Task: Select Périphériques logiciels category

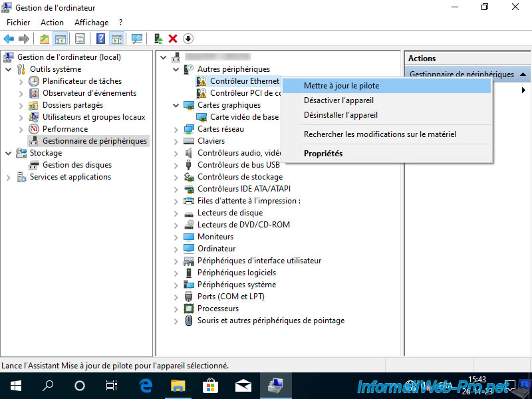Action: [237, 273]
